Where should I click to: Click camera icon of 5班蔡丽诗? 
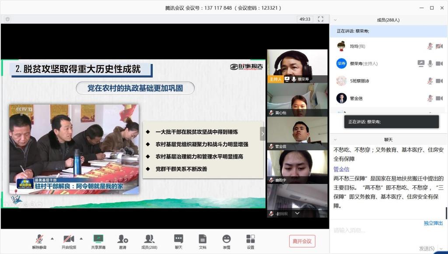[x=439, y=81]
